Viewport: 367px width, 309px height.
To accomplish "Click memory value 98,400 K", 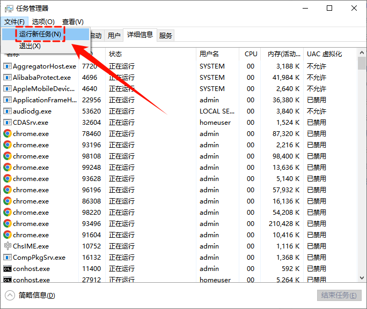I will tap(286, 156).
